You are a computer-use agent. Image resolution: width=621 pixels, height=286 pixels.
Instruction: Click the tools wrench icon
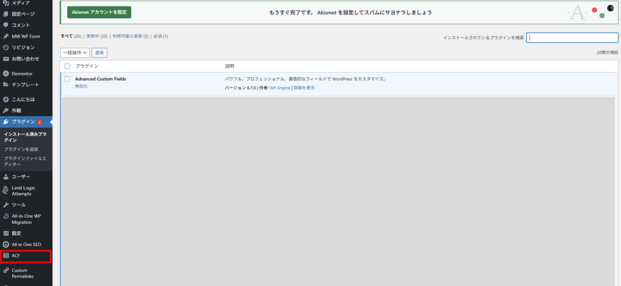pos(6,205)
